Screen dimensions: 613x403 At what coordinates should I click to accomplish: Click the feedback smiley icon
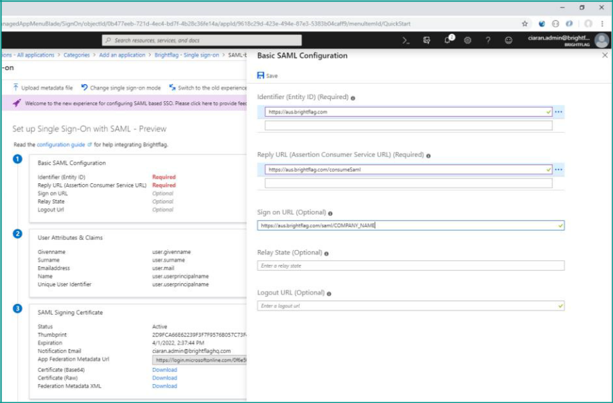pos(508,40)
